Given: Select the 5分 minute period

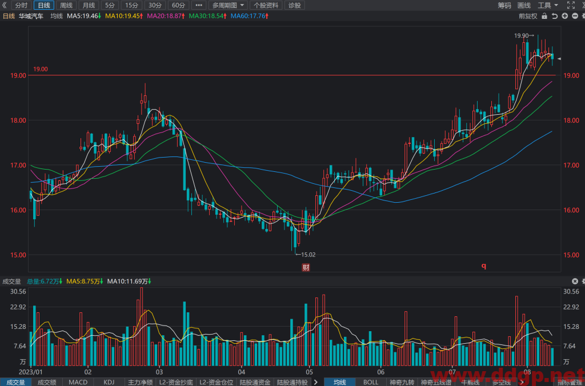Looking at the screenshot, I should pyautogui.click(x=110, y=5).
